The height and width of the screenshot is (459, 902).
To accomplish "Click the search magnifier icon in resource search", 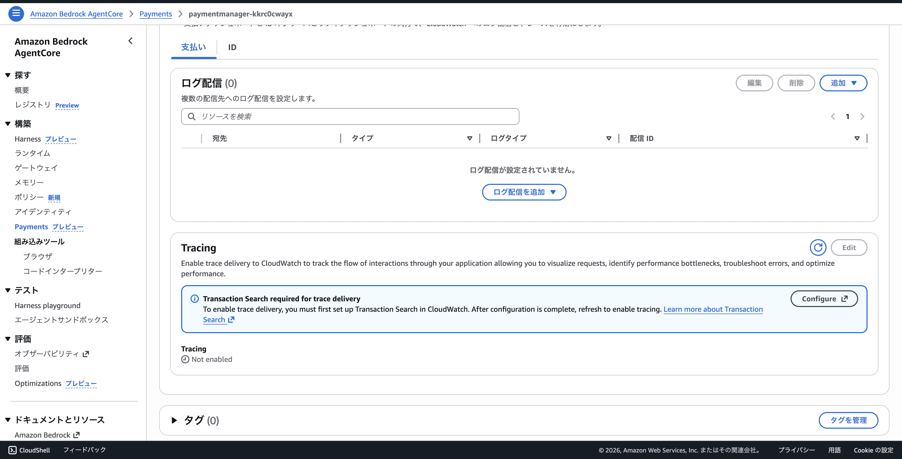I will pyautogui.click(x=192, y=117).
